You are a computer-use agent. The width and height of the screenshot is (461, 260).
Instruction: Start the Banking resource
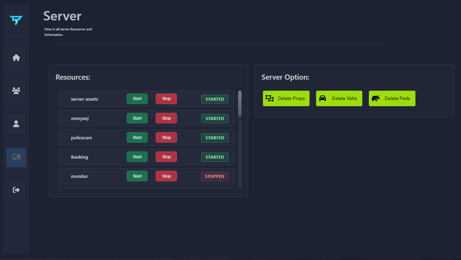click(137, 157)
